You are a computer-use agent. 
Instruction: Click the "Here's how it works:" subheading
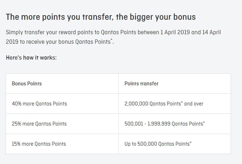click(x=31, y=57)
